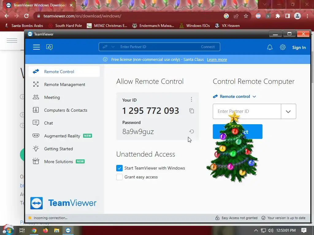Open Chrome extensions puzzle icon
The height and width of the screenshot is (235, 314).
278,16
